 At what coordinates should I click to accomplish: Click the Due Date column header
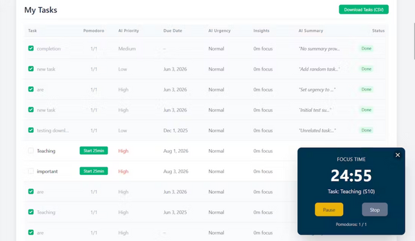click(173, 30)
